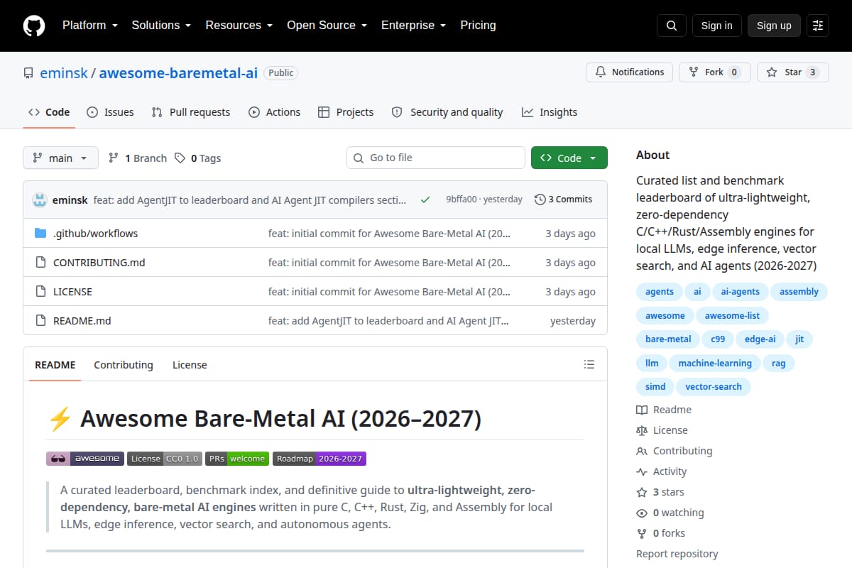Open the README.md file
Image resolution: width=852 pixels, height=568 pixels.
click(82, 321)
